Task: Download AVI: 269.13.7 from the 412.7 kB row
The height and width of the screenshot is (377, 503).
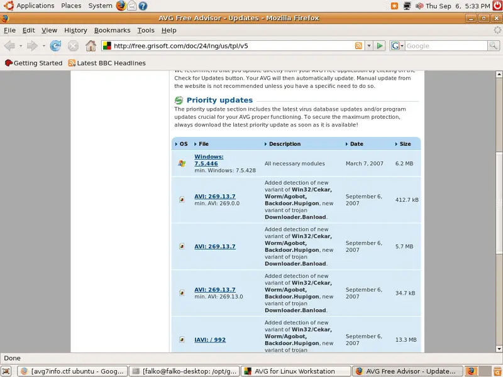Action: (x=215, y=197)
